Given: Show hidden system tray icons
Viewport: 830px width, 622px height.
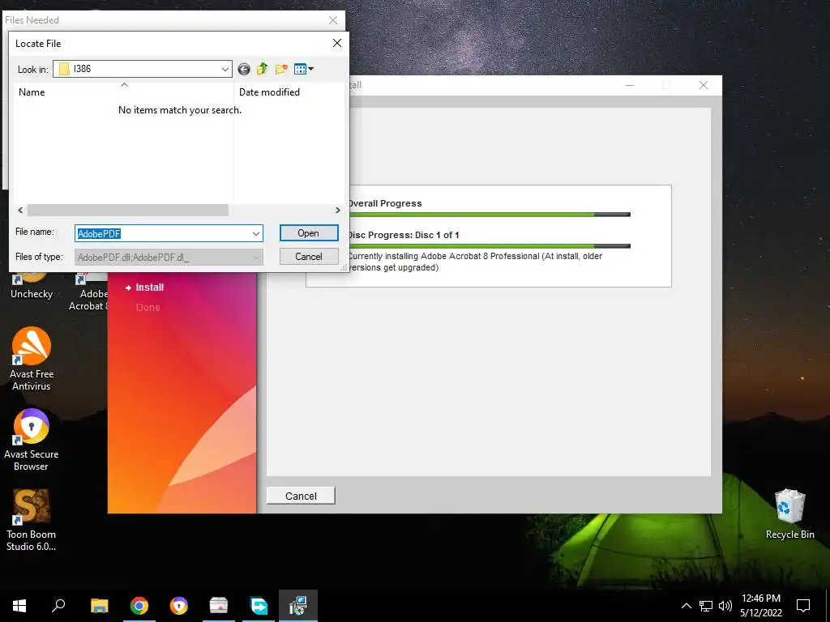Looking at the screenshot, I should tap(686, 606).
